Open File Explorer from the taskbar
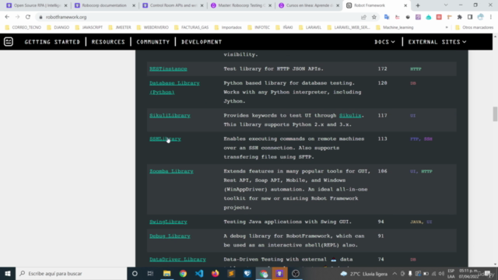Image resolution: width=498 pixels, height=280 pixels. [167, 273]
